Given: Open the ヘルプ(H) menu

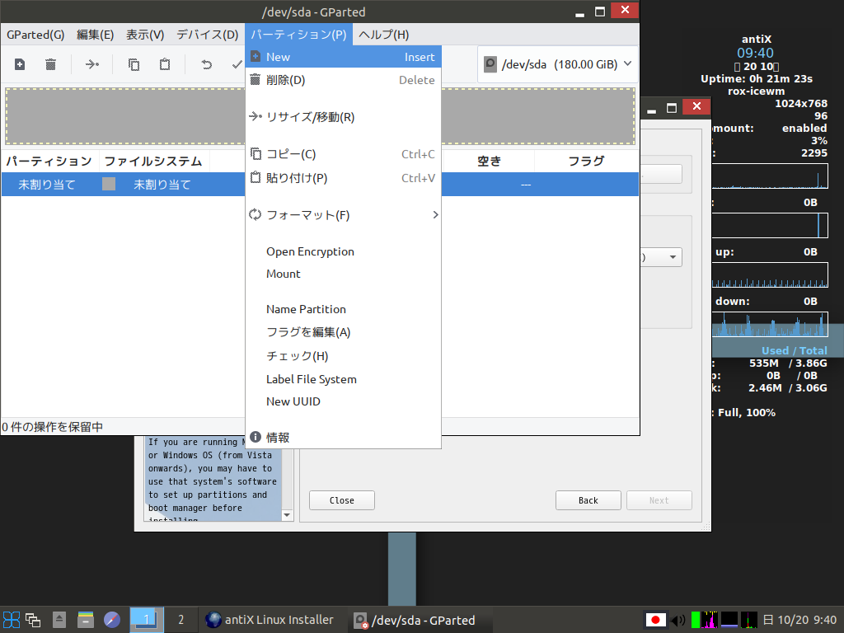Looking at the screenshot, I should (384, 35).
